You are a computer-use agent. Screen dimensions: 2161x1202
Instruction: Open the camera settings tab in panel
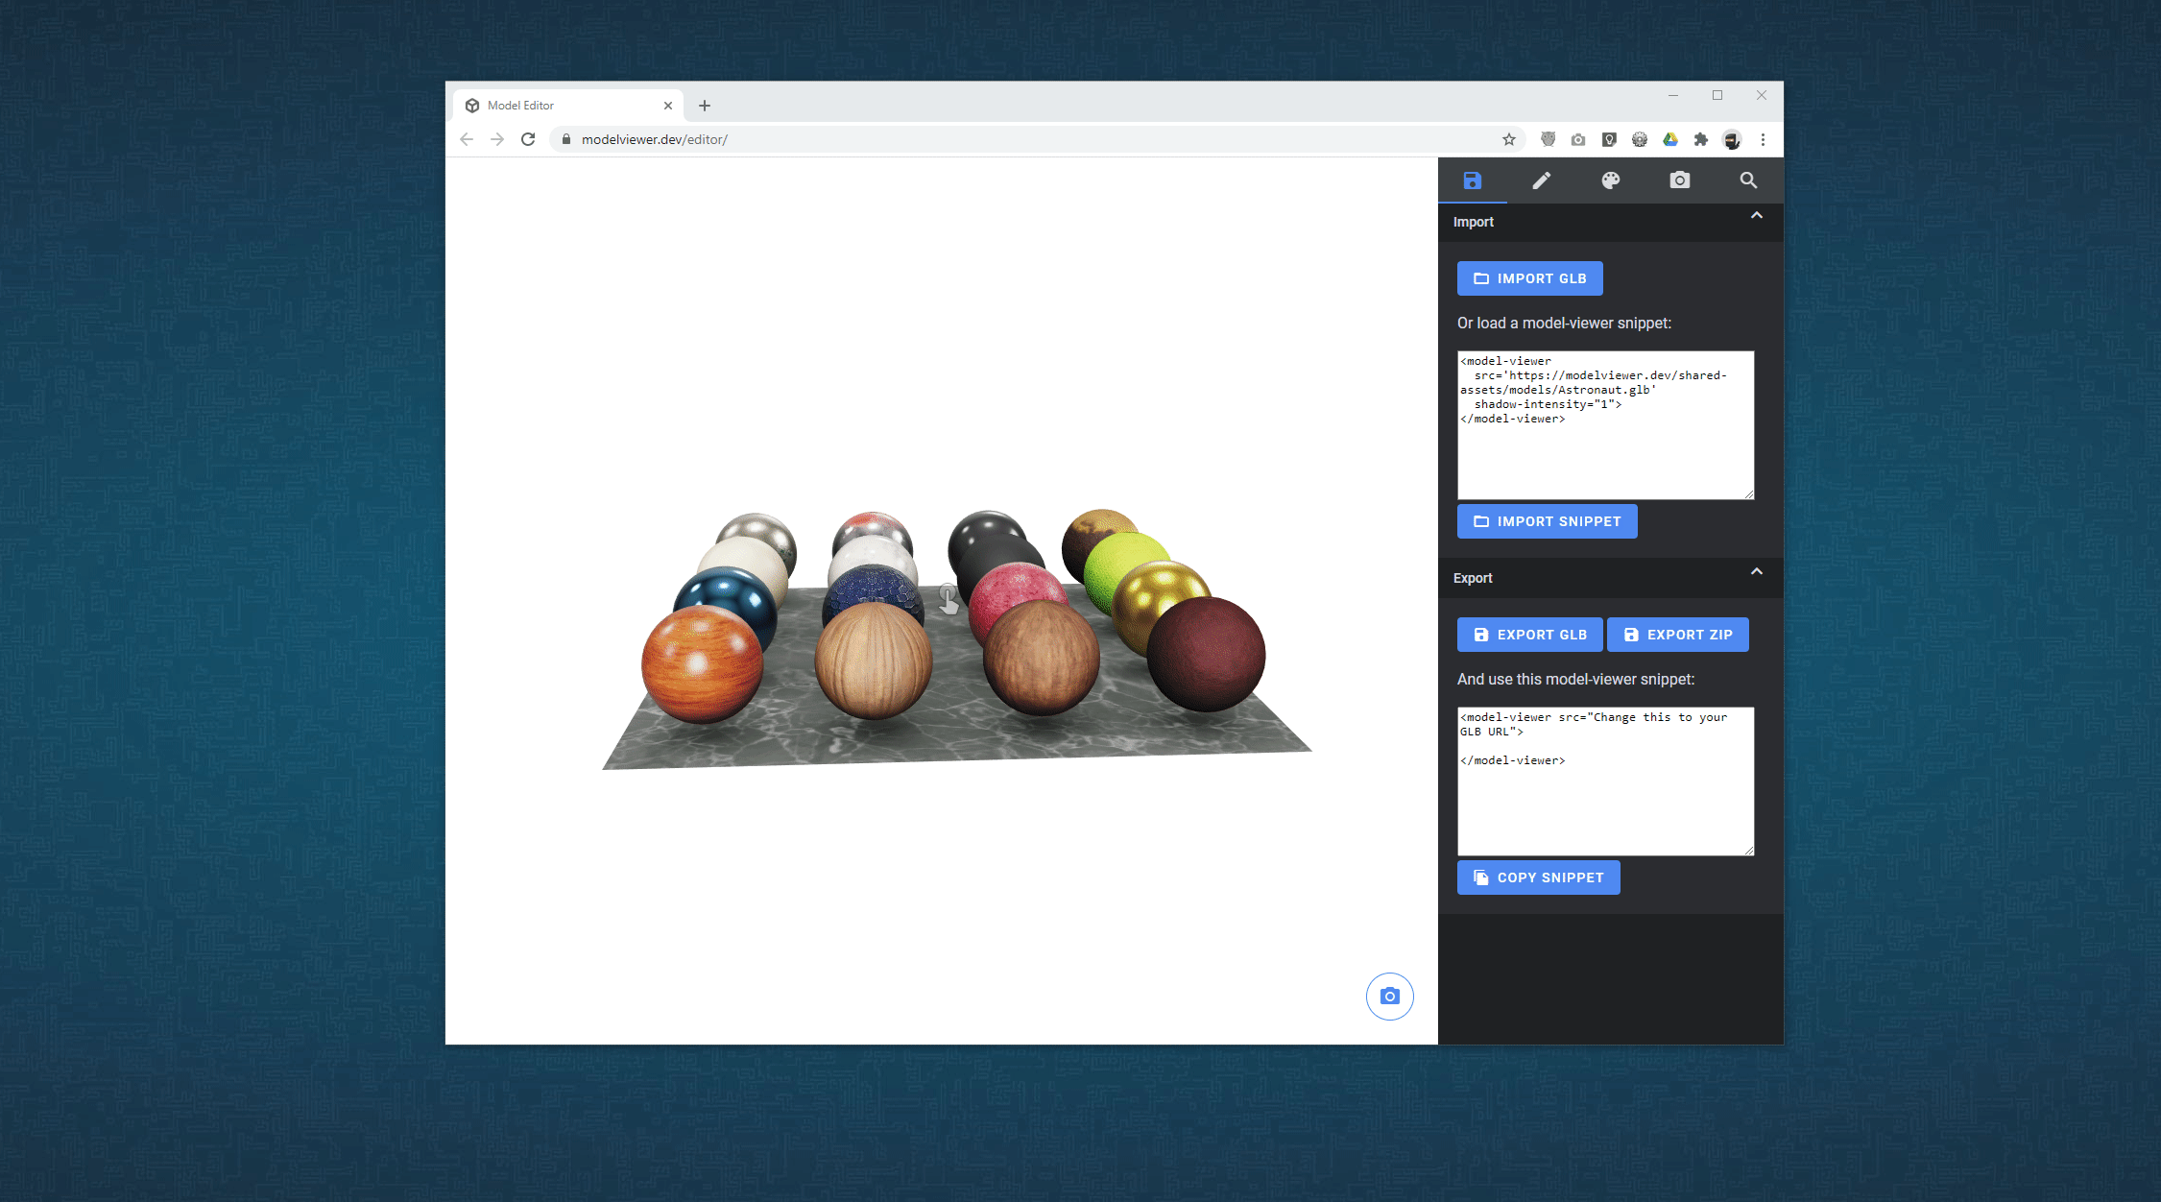click(x=1679, y=180)
